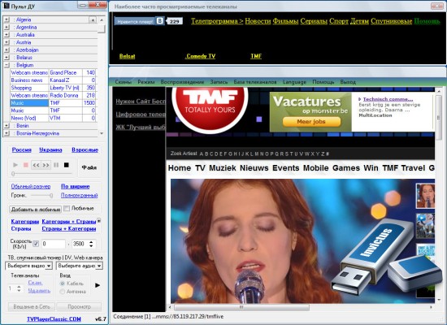This screenshot has height=325, width=447.
Task: Toggle the Любимые checkbox
Action: click(67, 208)
